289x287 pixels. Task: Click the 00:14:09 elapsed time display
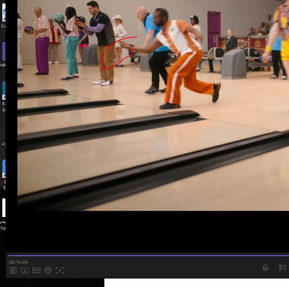tap(19, 262)
